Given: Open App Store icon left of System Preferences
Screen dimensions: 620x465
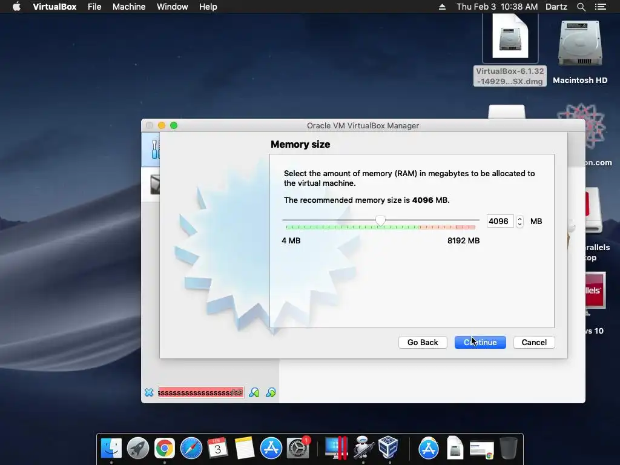Looking at the screenshot, I should (271, 448).
